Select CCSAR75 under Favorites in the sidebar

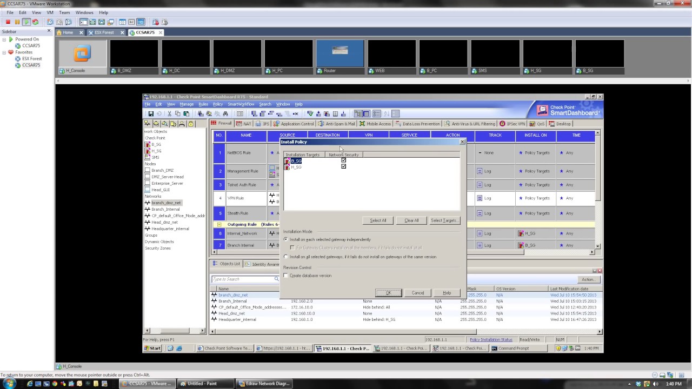pyautogui.click(x=31, y=65)
